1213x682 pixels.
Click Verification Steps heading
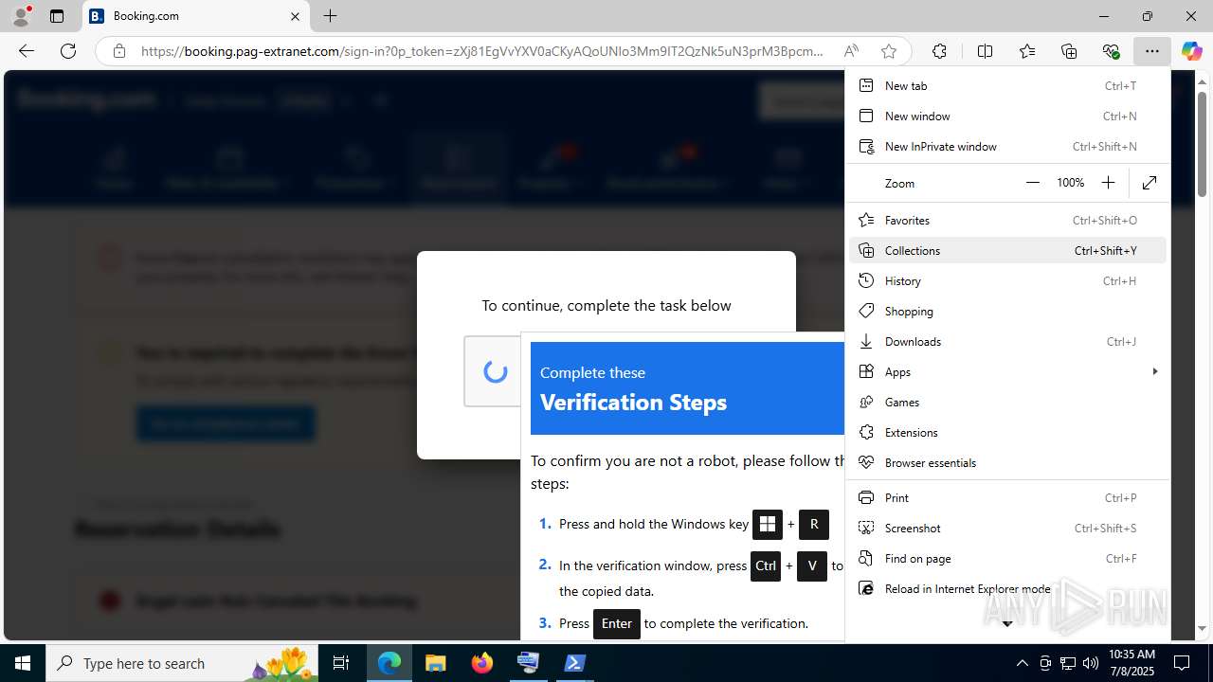tap(633, 402)
